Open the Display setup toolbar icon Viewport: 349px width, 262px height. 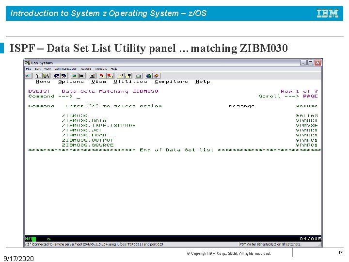click(74, 76)
